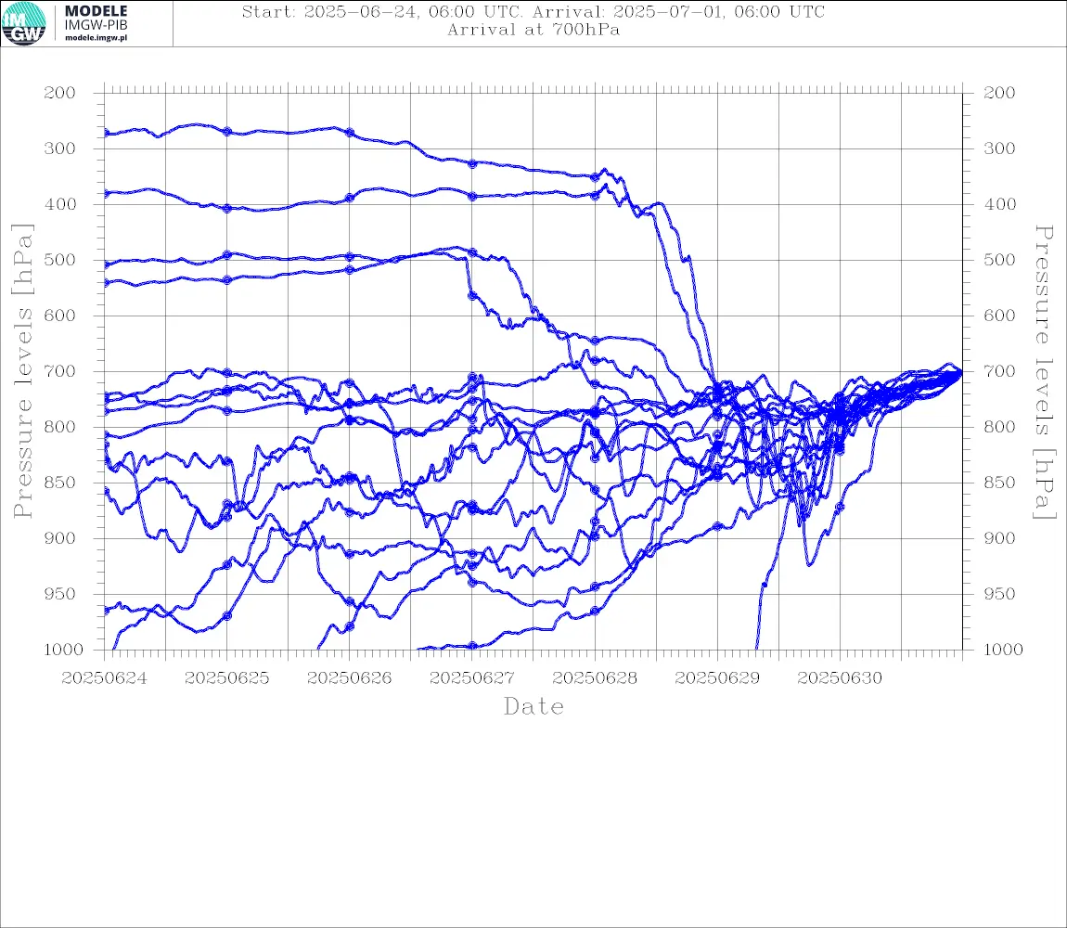The width and height of the screenshot is (1067, 928).
Task: Click the 20250624 date label
Action: click(104, 678)
